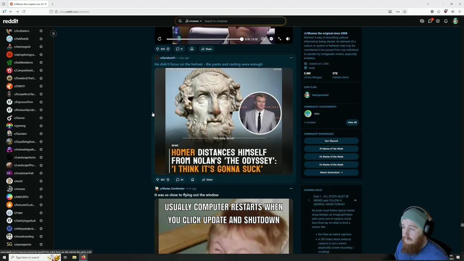This screenshot has width=464, height=261.
Task: Open the 'He didn't focus on the helmet' post title
Action: [x=208, y=64]
